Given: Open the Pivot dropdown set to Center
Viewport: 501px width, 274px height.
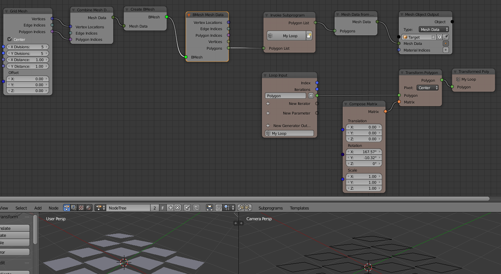Looking at the screenshot, I should pos(428,88).
